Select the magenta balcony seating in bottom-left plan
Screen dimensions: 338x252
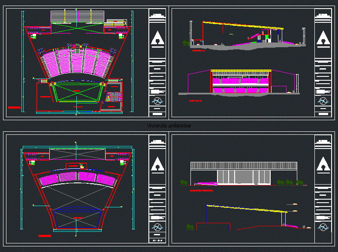click(x=77, y=178)
